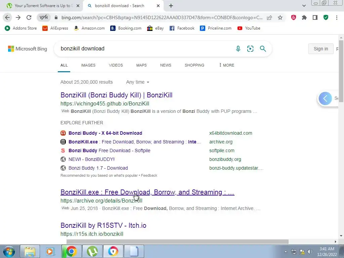Open Bonzi Buddy 1.7 - Download link
344x258 pixels.
pos(98,168)
